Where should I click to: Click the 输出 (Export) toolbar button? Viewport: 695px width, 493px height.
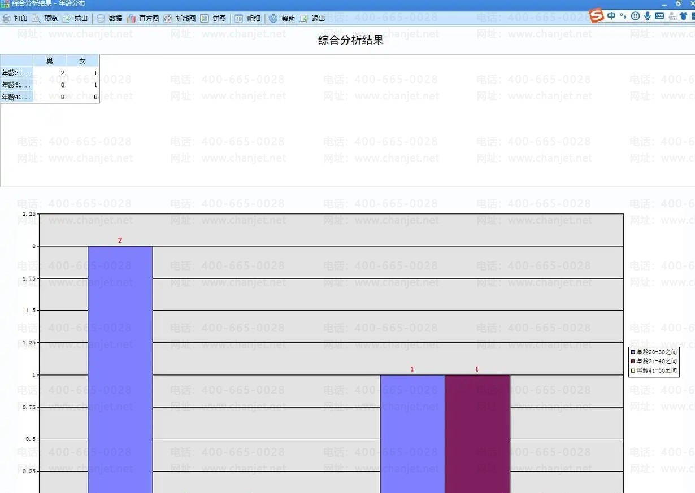[x=76, y=19]
